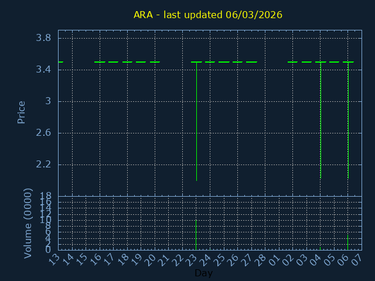The width and height of the screenshot is (375, 281).
Task: Click the 3 price tick label
Action: click(48, 101)
